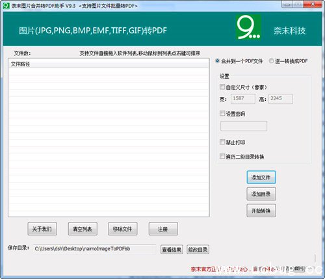
Task: Click 移除文件 to remove file
Action: (123, 229)
